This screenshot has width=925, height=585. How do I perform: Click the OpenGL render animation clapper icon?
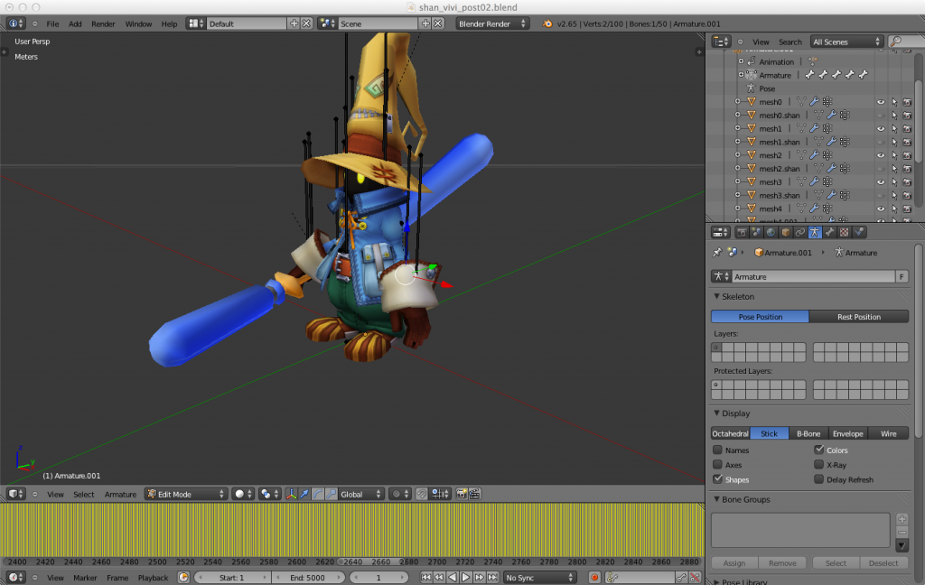click(475, 494)
